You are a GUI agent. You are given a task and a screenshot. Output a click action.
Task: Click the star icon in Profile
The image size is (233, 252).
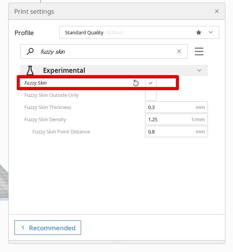[199, 32]
